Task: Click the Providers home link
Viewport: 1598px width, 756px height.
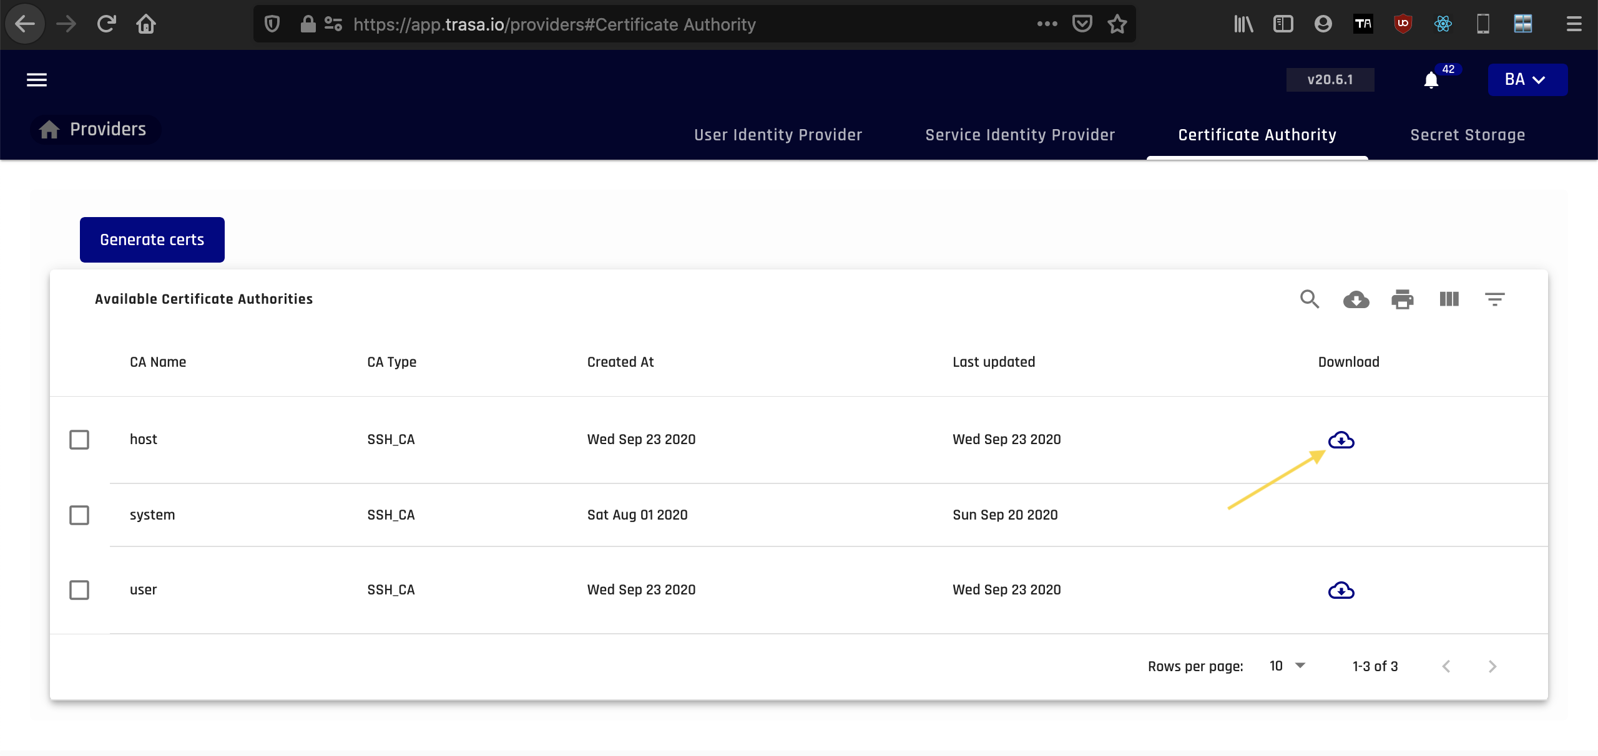Action: point(94,129)
